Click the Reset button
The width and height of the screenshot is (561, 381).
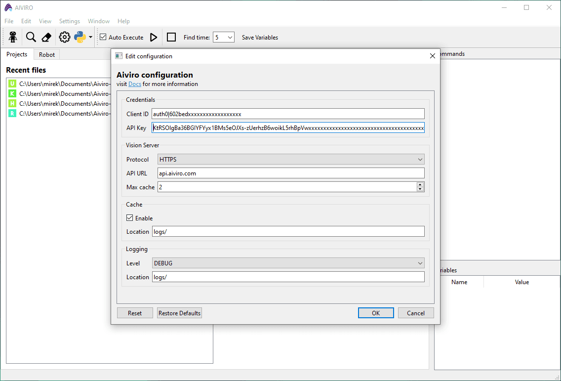click(x=135, y=313)
